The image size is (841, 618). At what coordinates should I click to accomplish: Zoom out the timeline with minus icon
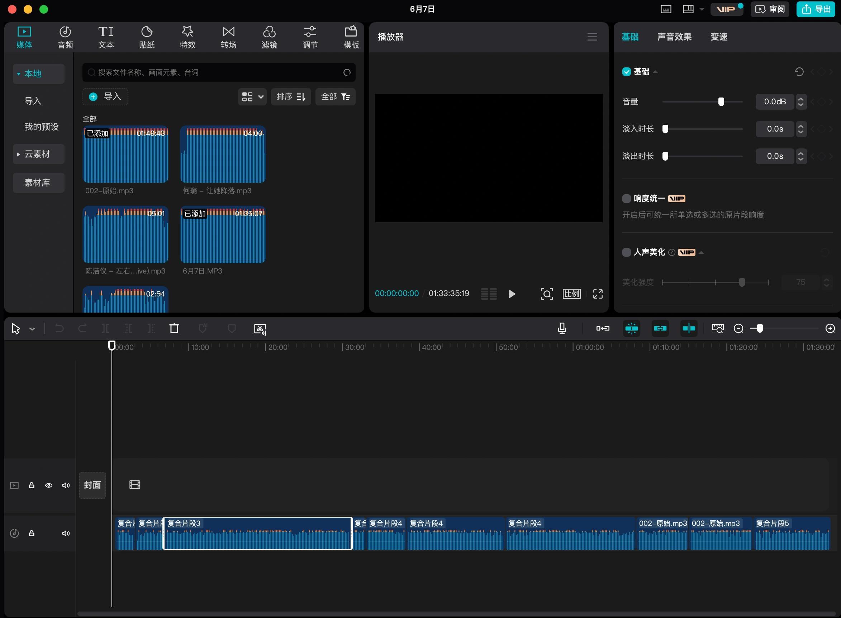click(738, 329)
